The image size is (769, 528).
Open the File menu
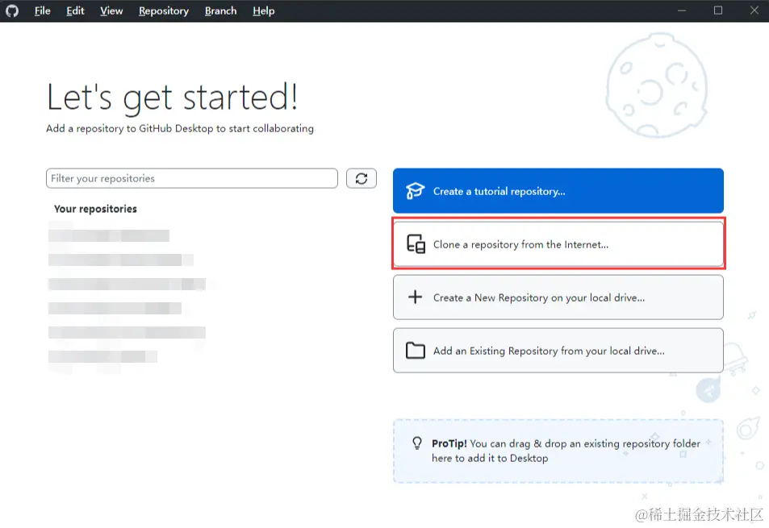(42, 10)
